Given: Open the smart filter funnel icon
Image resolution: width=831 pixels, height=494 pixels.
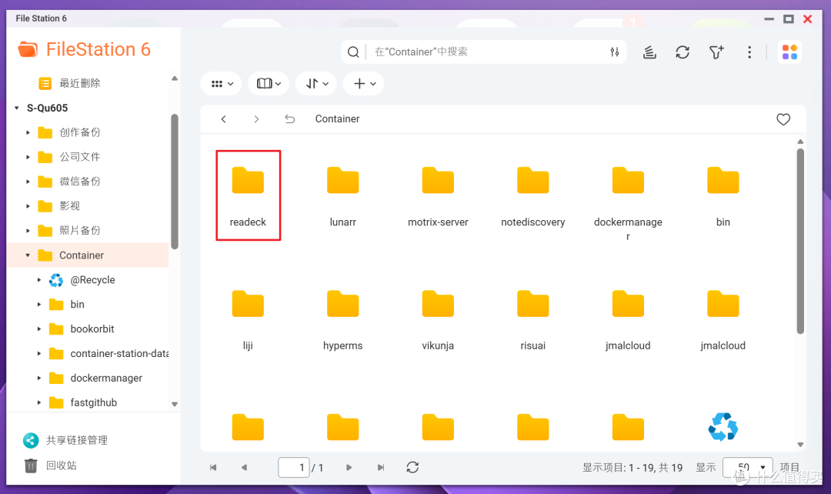Looking at the screenshot, I should pos(716,52).
